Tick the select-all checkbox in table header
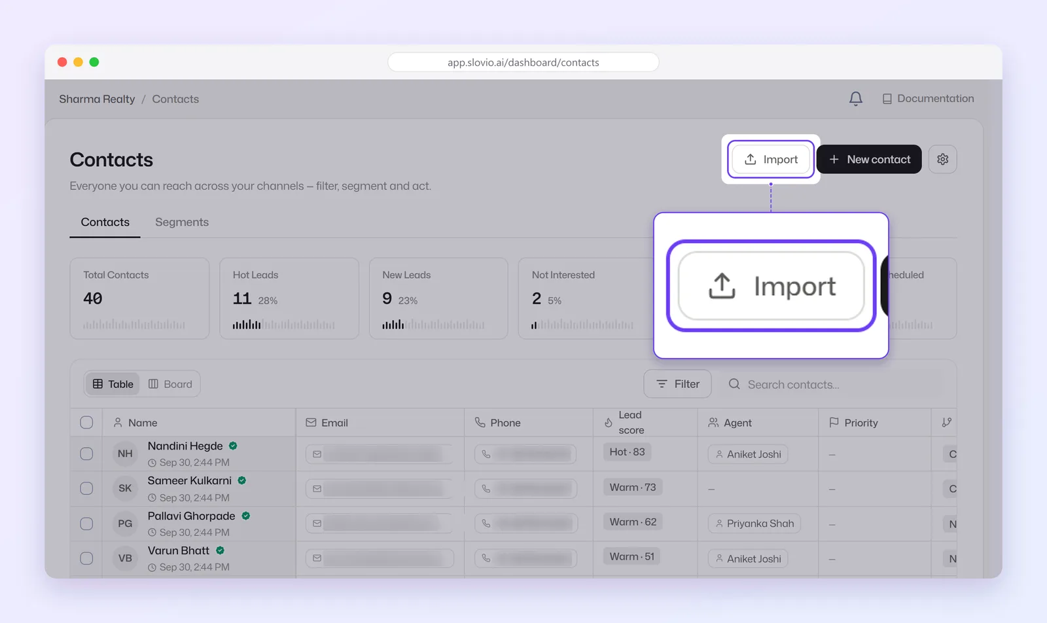 86,423
